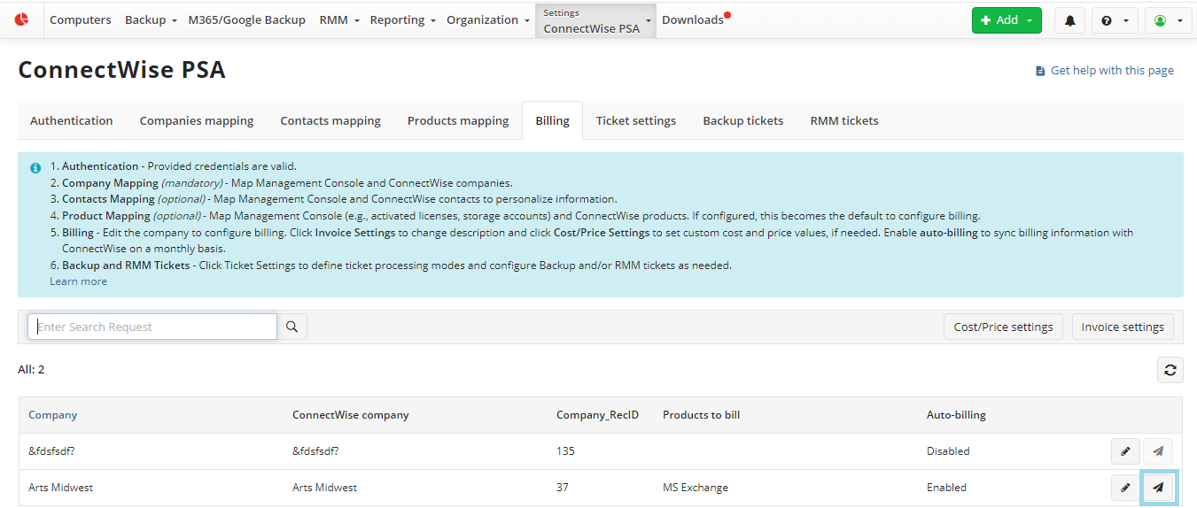Click the Invoice settings button

coord(1123,327)
